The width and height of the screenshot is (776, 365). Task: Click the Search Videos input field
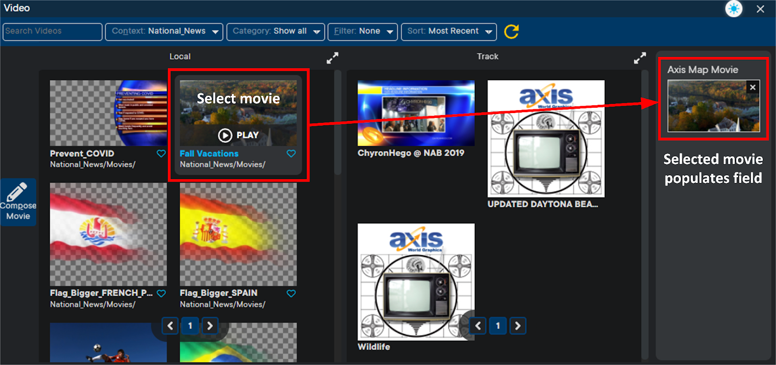pyautogui.click(x=52, y=32)
